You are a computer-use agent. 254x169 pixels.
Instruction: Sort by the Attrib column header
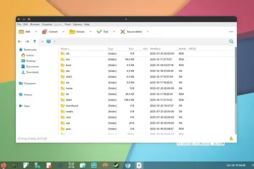(182, 49)
